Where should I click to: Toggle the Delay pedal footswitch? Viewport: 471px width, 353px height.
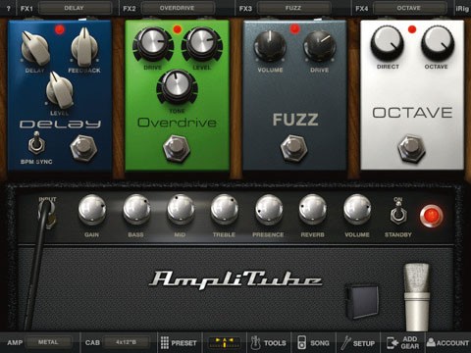[x=83, y=148]
